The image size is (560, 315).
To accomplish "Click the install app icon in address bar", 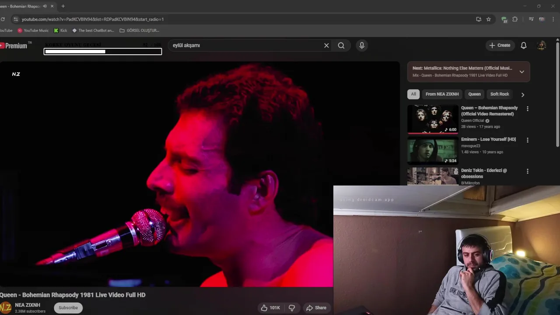I will (x=479, y=19).
